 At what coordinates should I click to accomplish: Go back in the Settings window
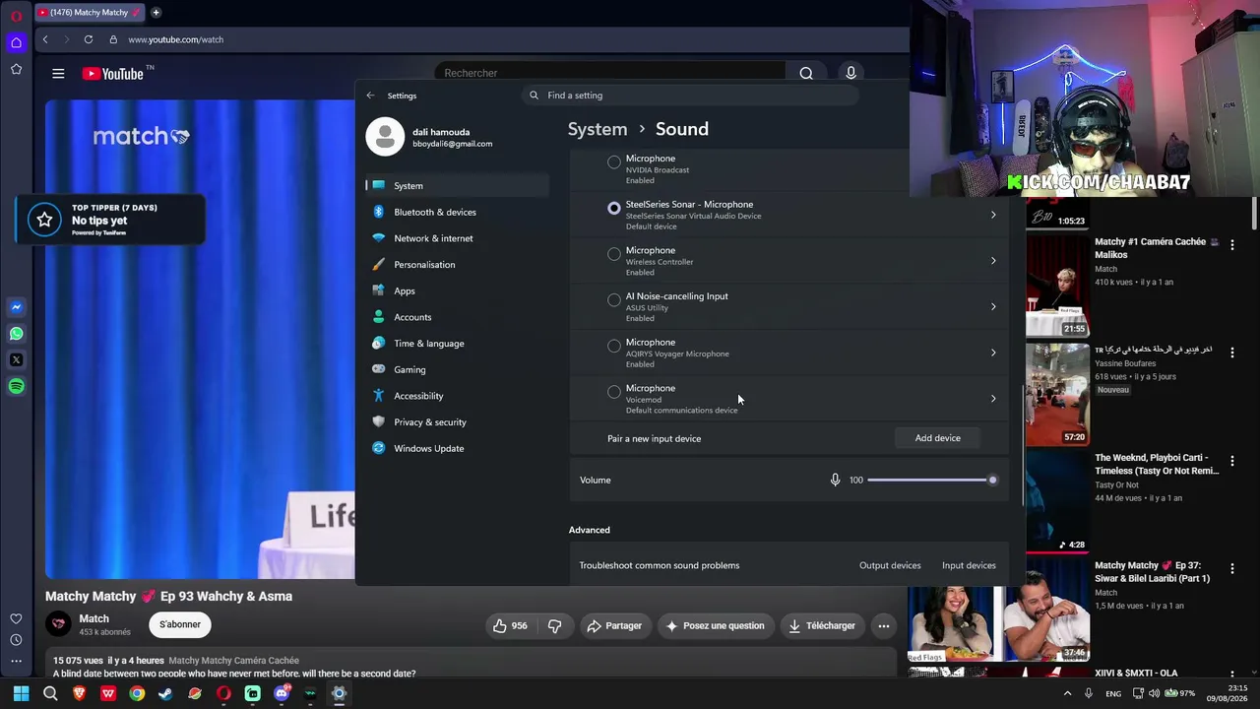[x=370, y=96]
